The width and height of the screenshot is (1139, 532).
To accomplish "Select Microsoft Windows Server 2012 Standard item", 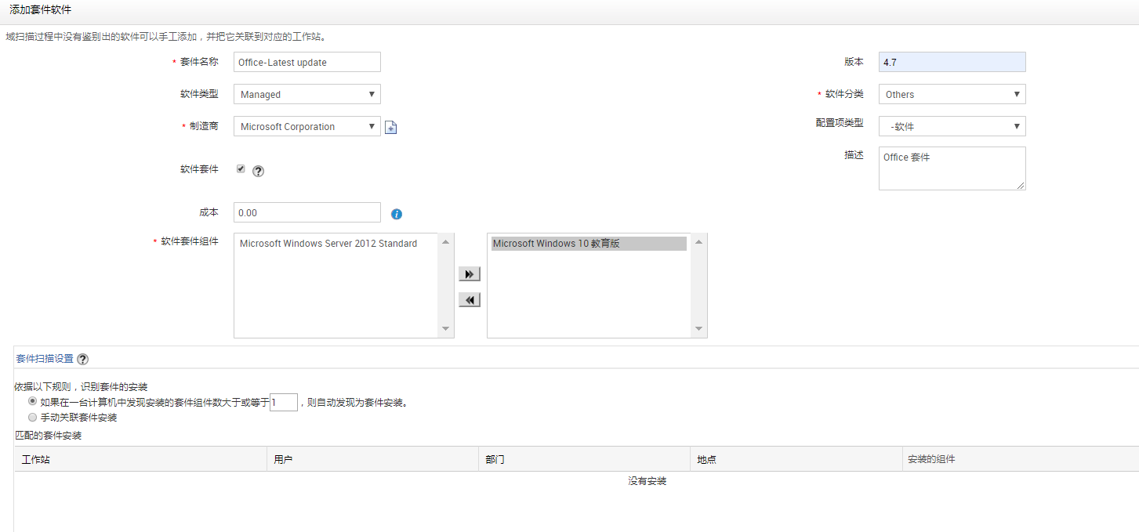I will coord(328,244).
